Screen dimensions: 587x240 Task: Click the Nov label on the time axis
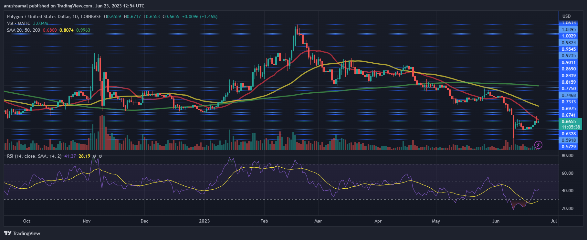coord(87,221)
